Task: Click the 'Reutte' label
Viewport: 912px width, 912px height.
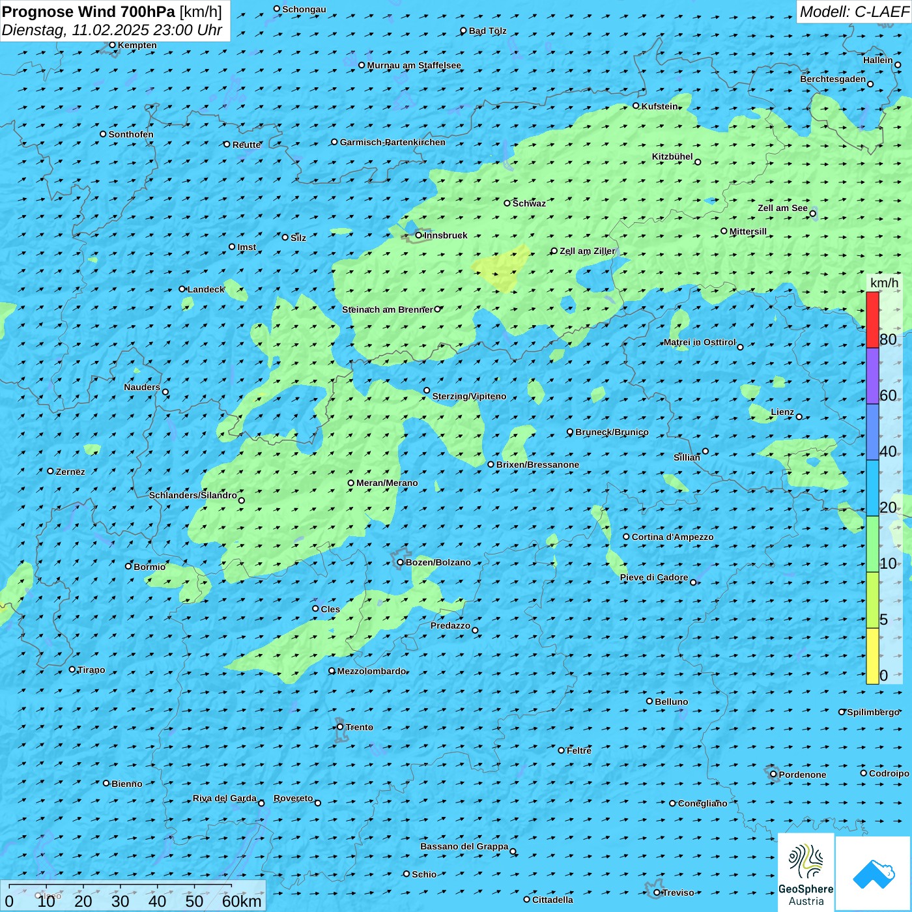Action: point(246,145)
